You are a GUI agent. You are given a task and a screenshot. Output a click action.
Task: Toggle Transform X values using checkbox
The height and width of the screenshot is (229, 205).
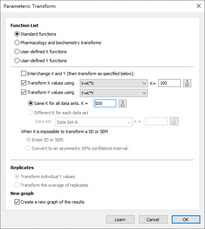tap(23, 83)
